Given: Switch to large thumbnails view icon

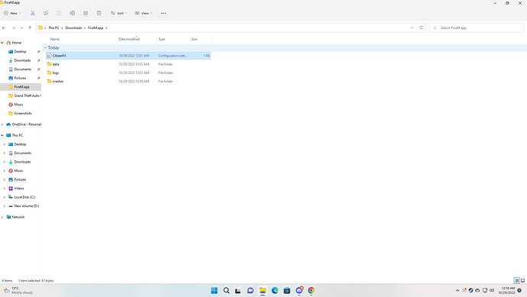Looking at the screenshot, I should 523,280.
